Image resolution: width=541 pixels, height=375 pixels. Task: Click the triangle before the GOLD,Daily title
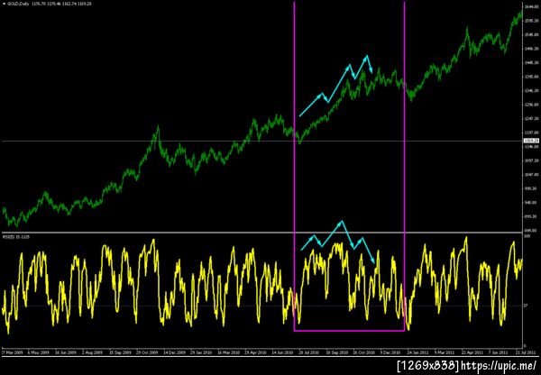5,4
